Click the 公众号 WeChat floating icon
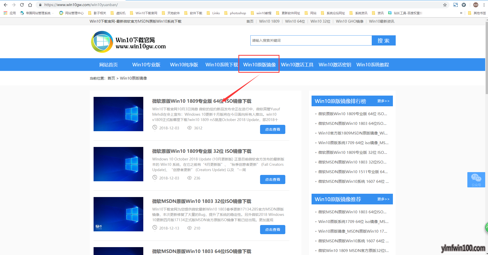The height and width of the screenshot is (255, 488). [x=476, y=180]
